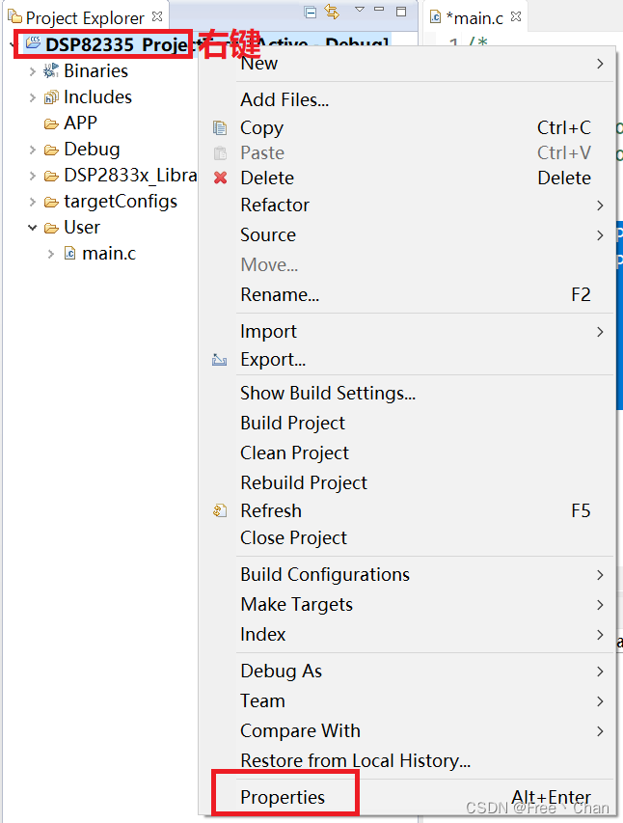Screen dimensions: 623x823
Task: Select the APP folder in tree
Action: pyautogui.click(x=80, y=123)
